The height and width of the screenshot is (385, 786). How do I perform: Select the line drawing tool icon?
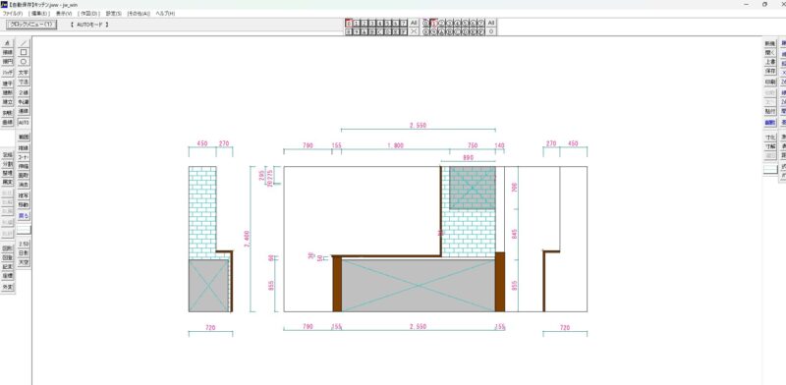pyautogui.click(x=24, y=43)
